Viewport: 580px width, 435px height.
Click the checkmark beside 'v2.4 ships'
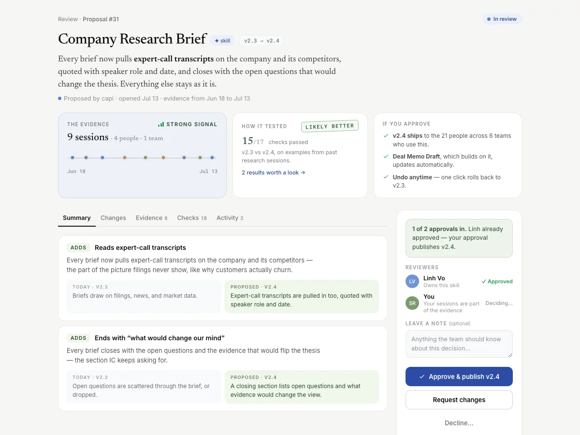click(x=386, y=136)
